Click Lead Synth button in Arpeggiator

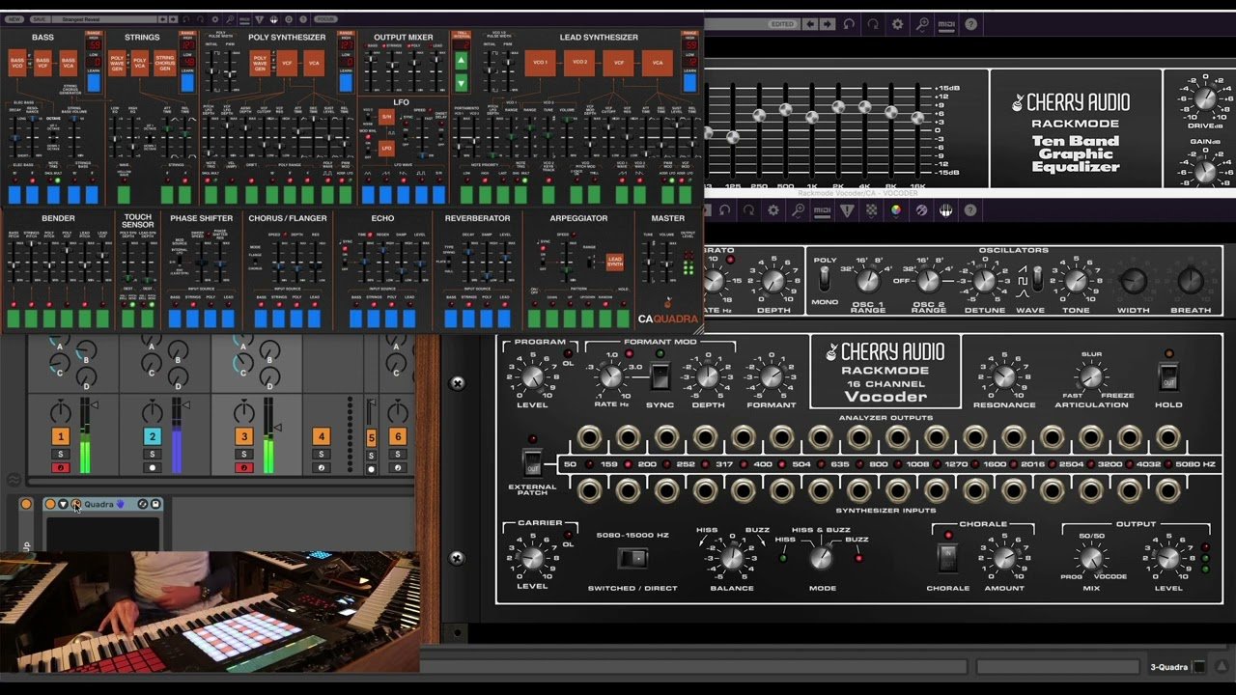tap(614, 262)
